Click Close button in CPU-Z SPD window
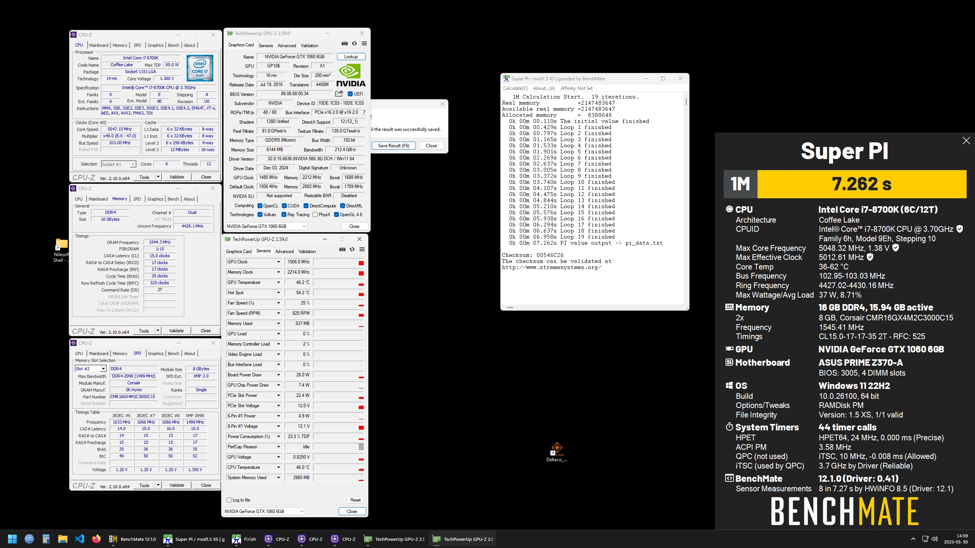 click(206, 485)
